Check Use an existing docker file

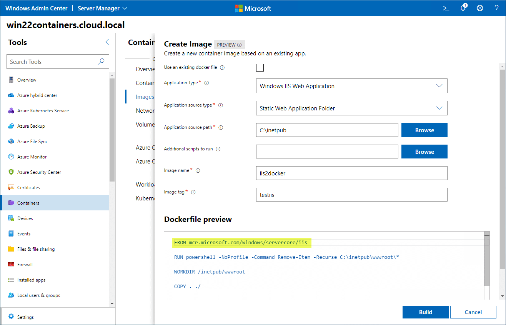(260, 68)
